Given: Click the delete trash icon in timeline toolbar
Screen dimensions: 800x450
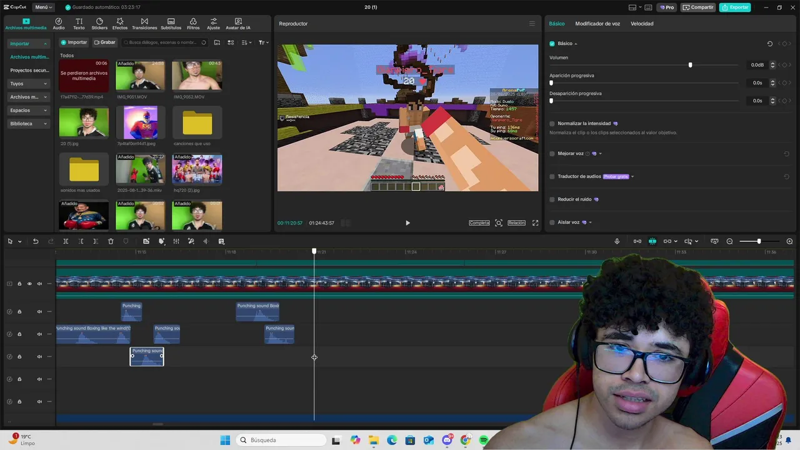Looking at the screenshot, I should tap(111, 241).
